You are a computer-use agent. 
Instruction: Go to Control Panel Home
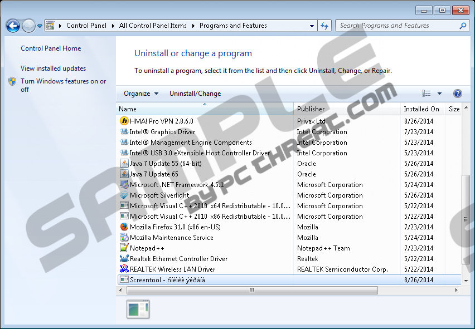[51, 48]
